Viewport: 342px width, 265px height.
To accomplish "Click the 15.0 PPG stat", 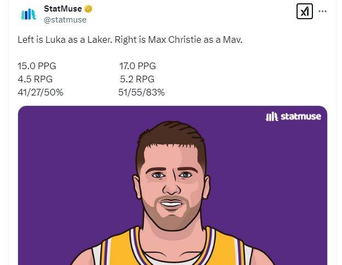I will tap(37, 66).
